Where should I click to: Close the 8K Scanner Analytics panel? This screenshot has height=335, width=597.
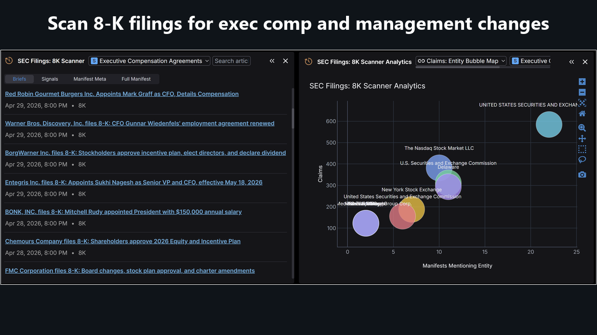(585, 61)
